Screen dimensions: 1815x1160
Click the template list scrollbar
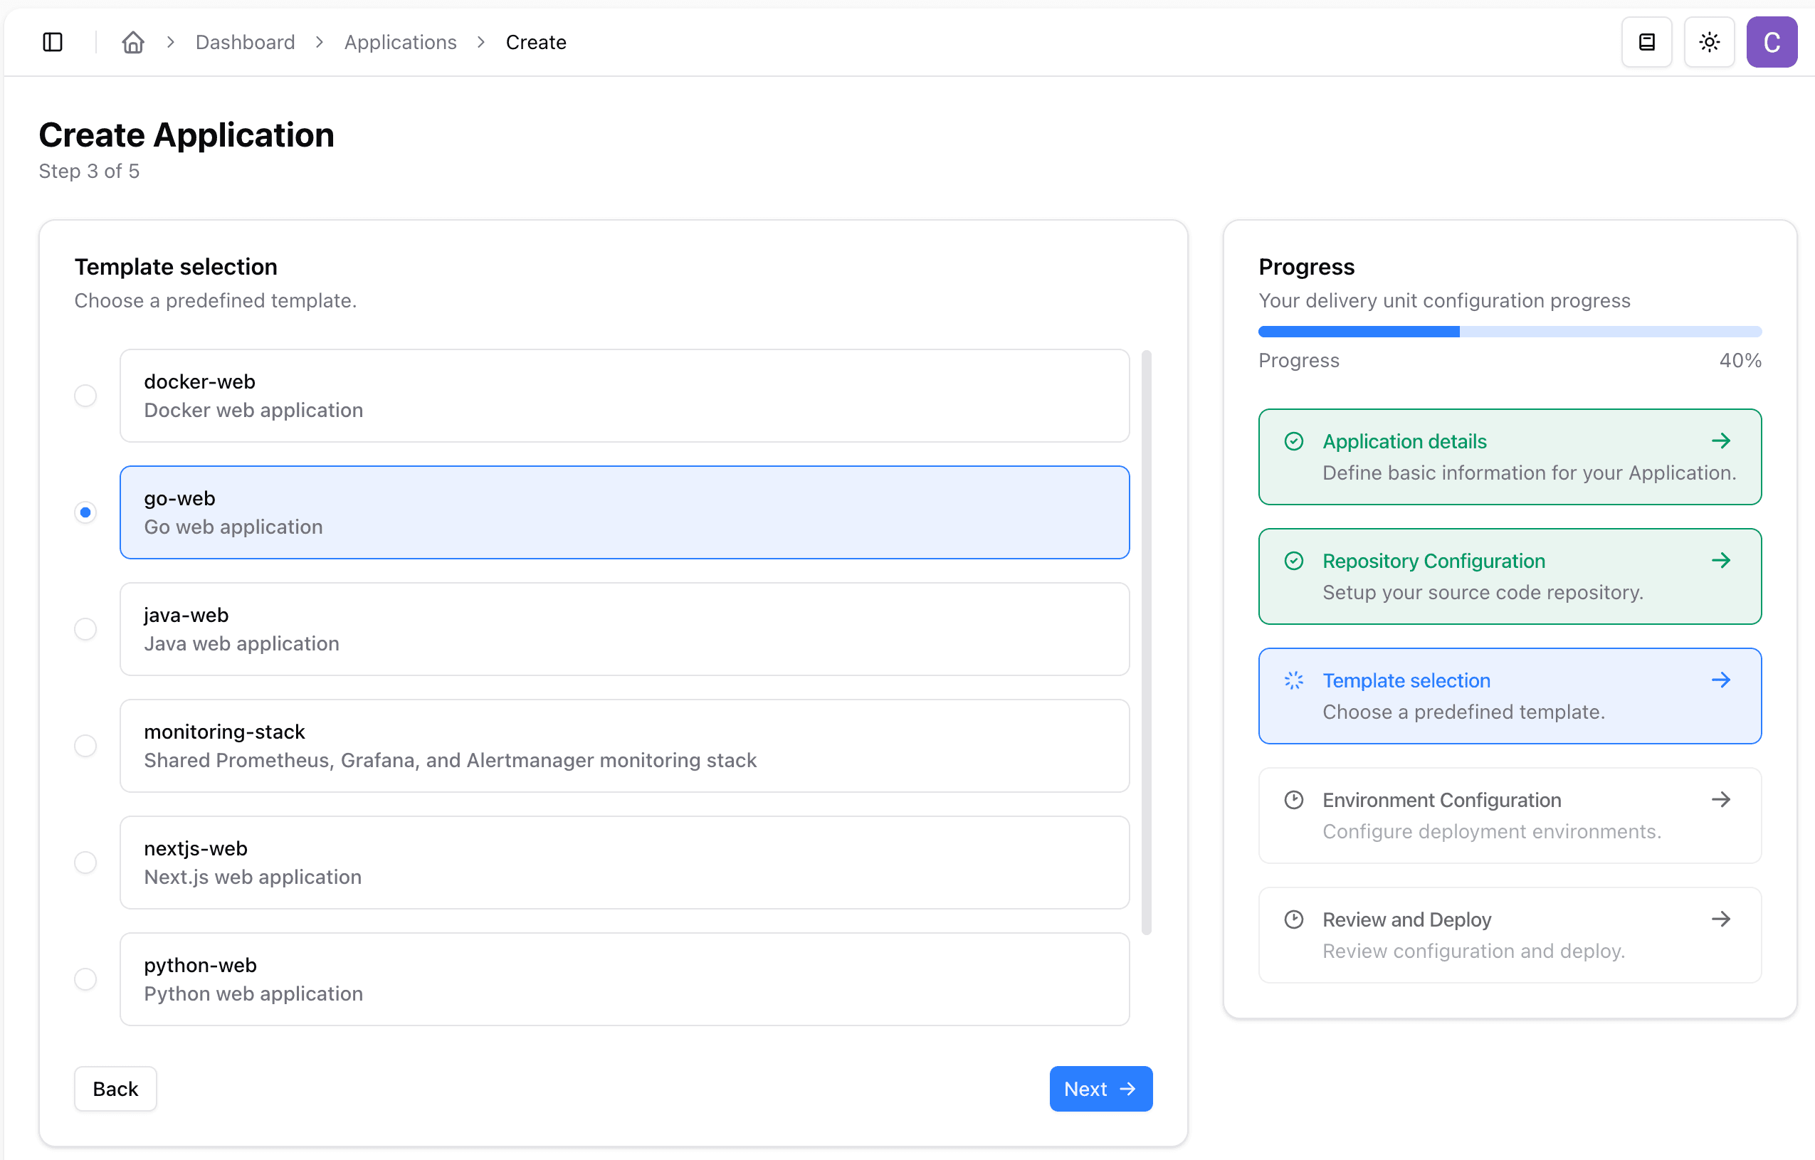(1147, 642)
